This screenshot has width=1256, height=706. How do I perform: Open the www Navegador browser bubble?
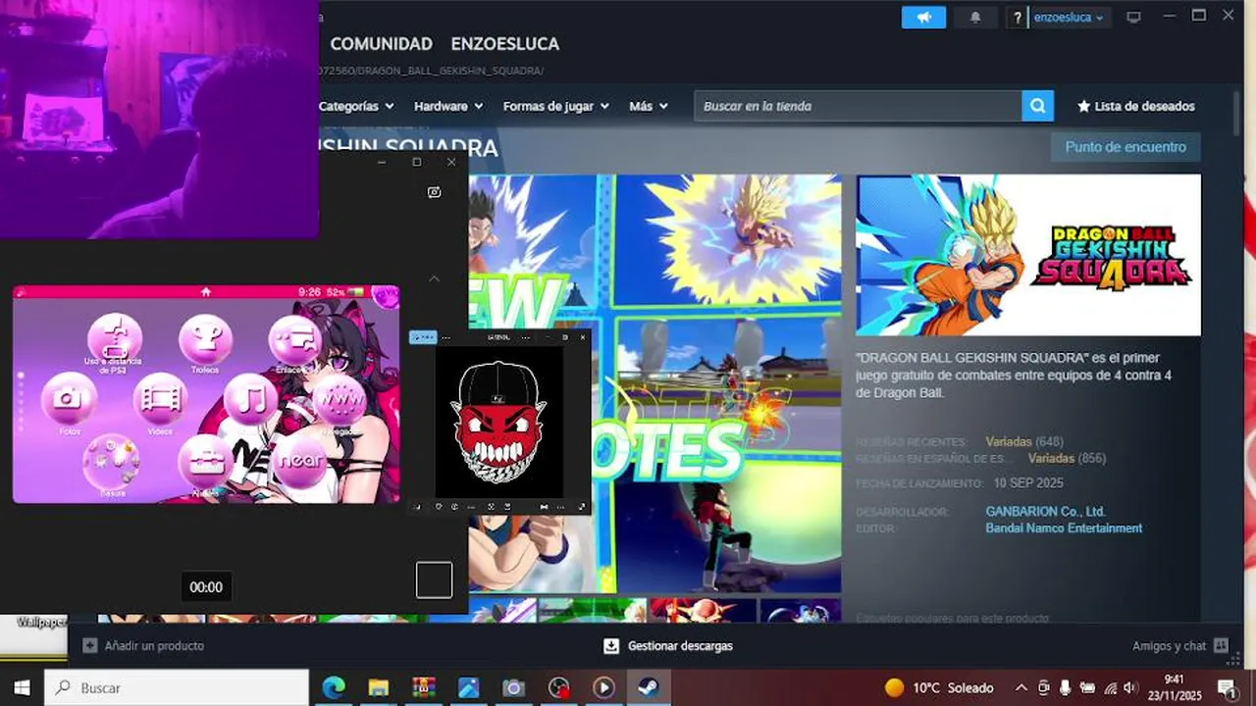click(340, 400)
